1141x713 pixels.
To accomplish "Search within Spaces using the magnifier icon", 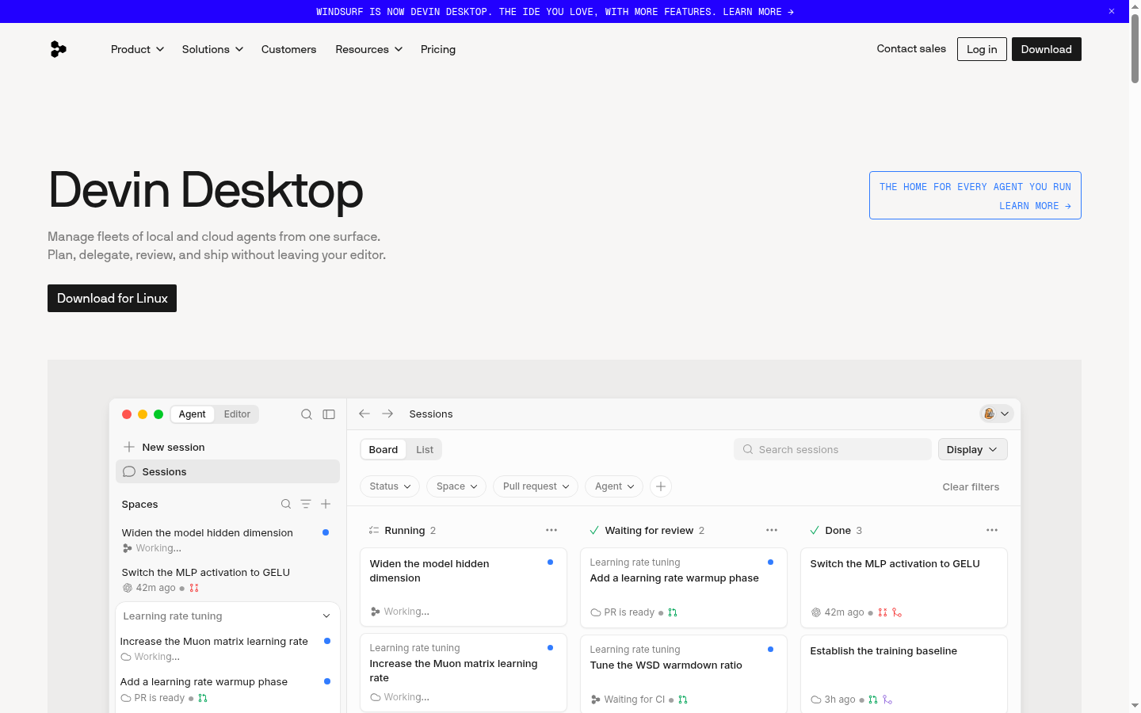I will (286, 504).
